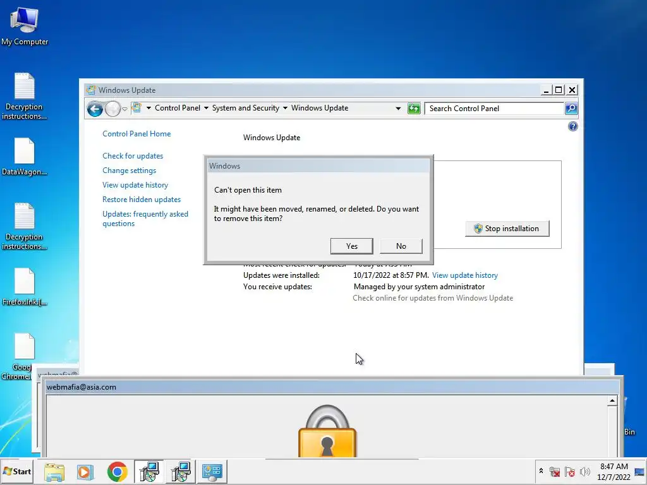Open the help question mark icon
Viewport: 647px width, 485px height.
click(572, 126)
